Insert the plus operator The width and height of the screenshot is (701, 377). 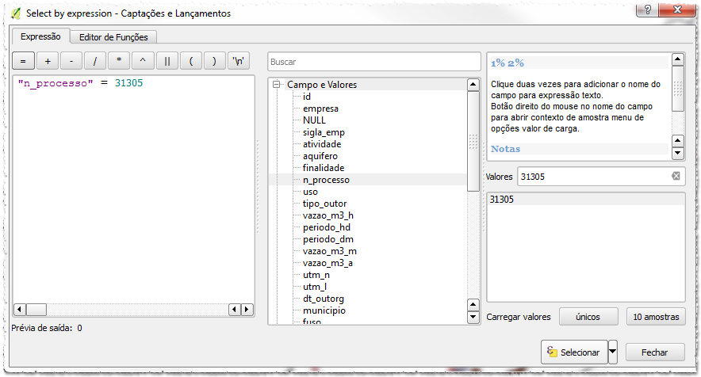[x=48, y=61]
